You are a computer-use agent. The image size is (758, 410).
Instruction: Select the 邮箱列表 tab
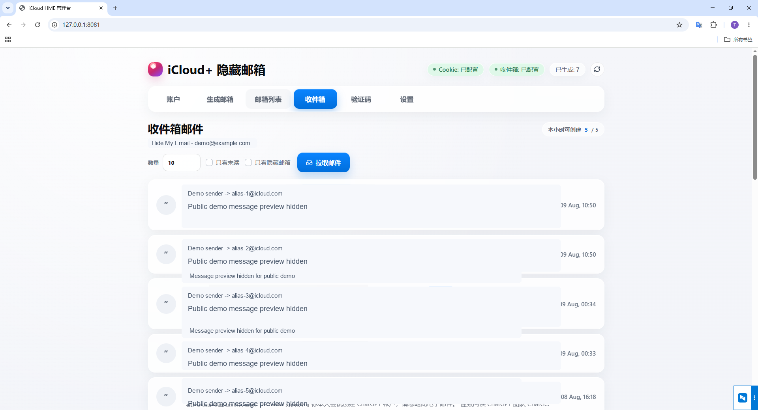tap(268, 99)
